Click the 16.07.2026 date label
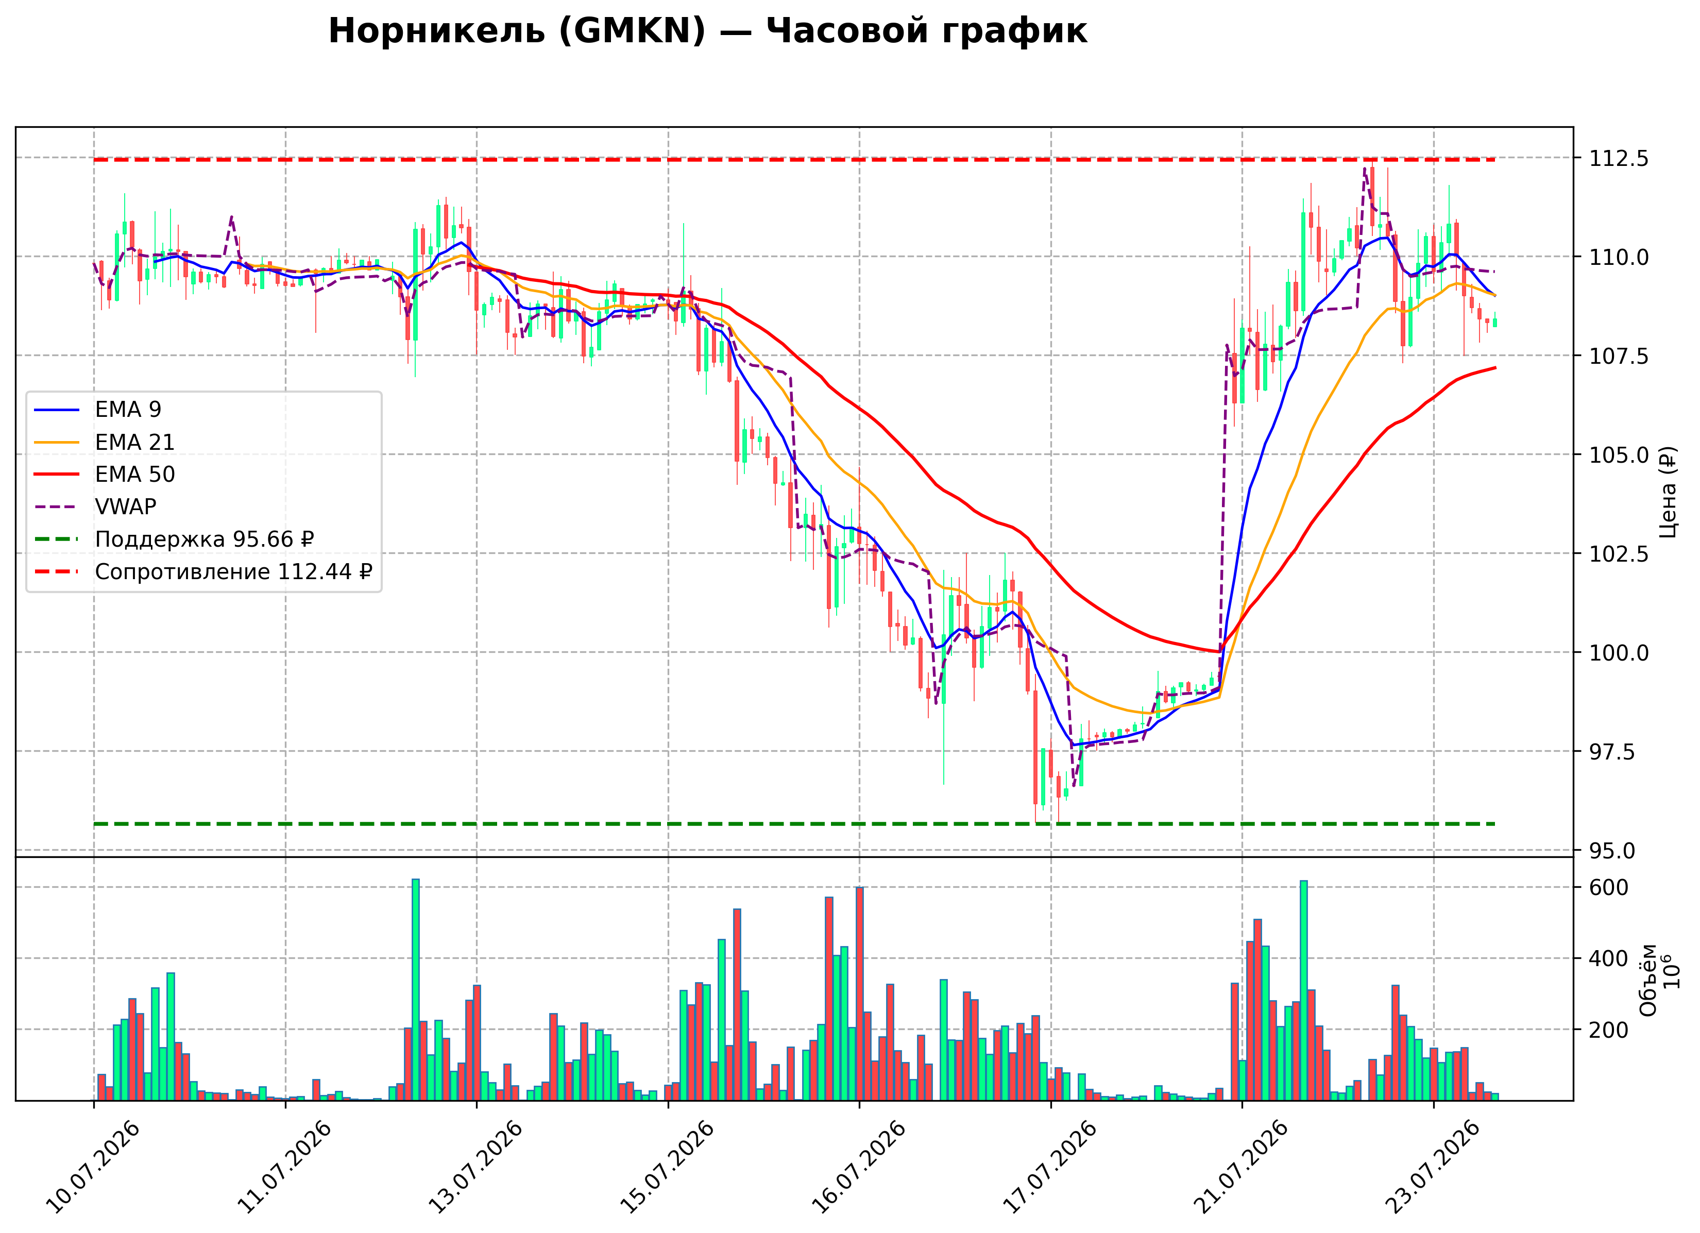Image resolution: width=1700 pixels, height=1233 pixels. click(858, 1167)
